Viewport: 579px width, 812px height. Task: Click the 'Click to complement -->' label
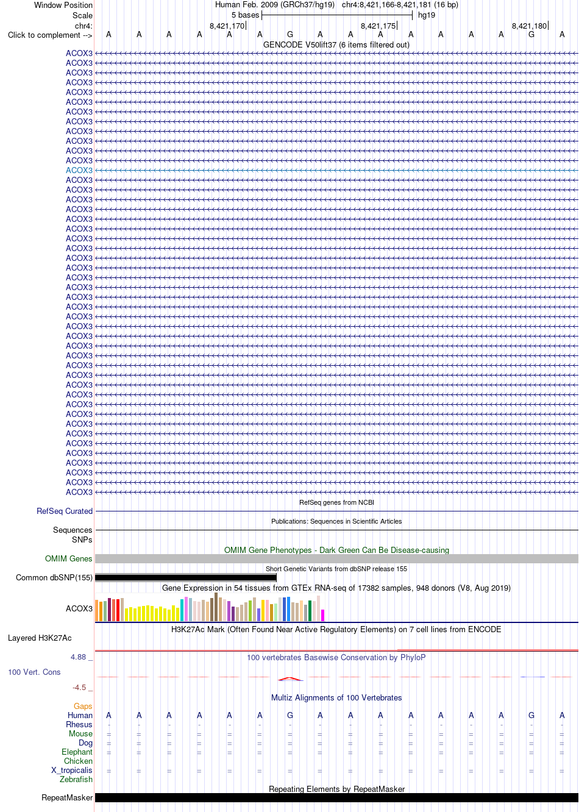coord(50,35)
